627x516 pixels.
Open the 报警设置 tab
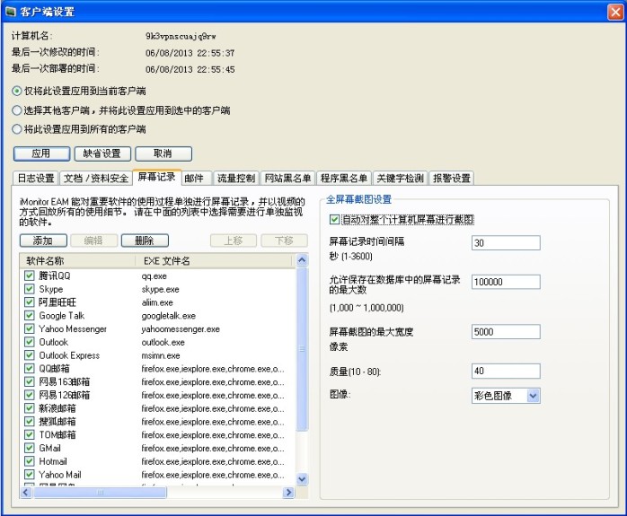pyautogui.click(x=452, y=178)
